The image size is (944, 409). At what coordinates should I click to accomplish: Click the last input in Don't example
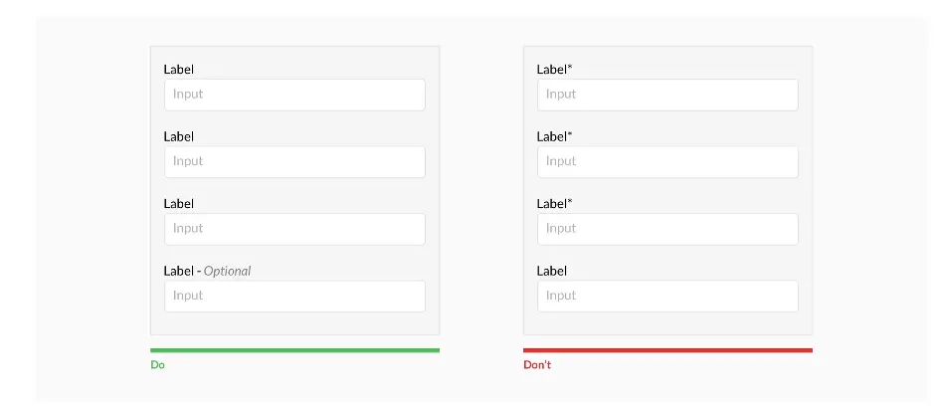(667, 296)
